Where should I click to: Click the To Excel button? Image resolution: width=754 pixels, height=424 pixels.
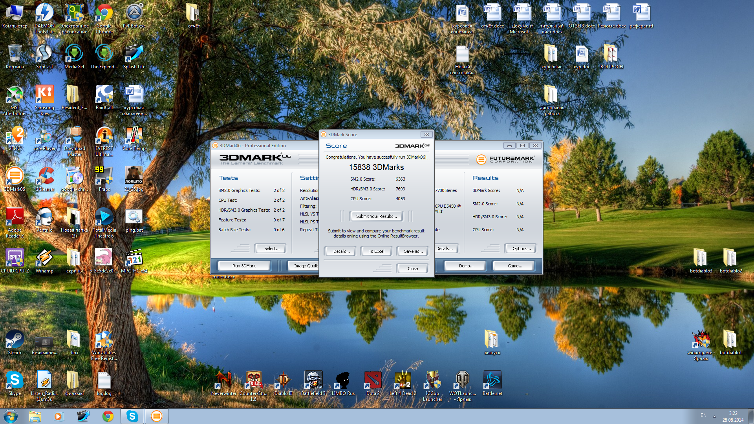pos(376,251)
